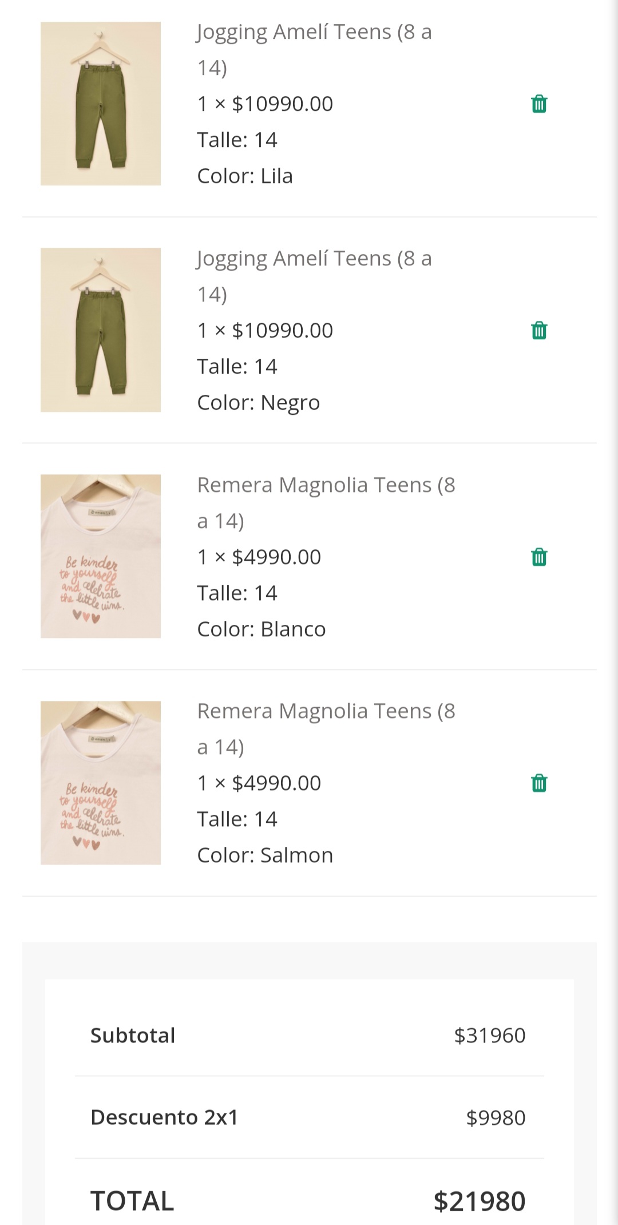Click the Subtotal amount $31960
This screenshot has width=618, height=1225.
pyautogui.click(x=489, y=1036)
